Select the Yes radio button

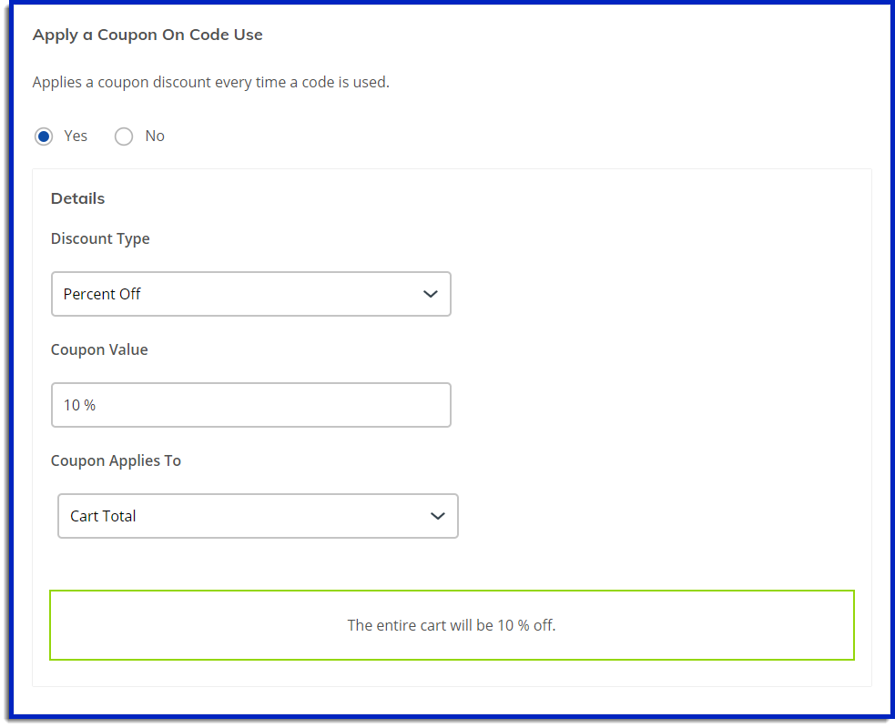44,136
